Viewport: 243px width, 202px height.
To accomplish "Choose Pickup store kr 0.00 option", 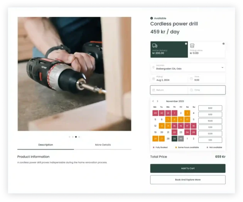I will (x=207, y=49).
